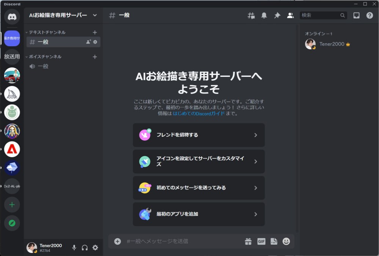
Task: Click フレンドを招待する card
Action: (199, 135)
